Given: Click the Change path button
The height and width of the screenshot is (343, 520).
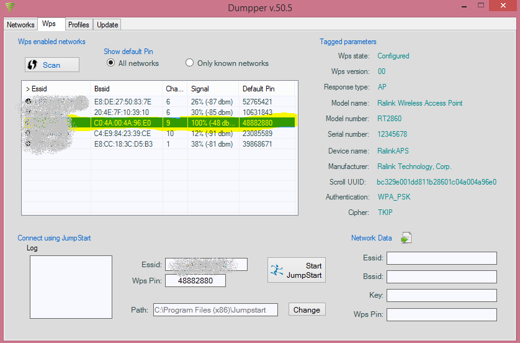Looking at the screenshot, I should click(307, 309).
